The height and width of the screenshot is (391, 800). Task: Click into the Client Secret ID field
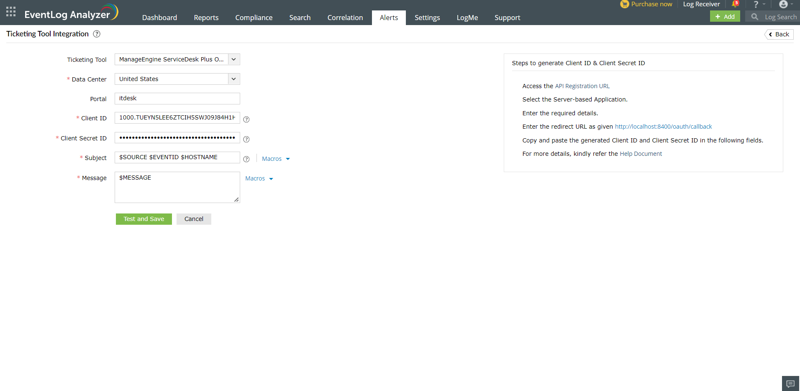pyautogui.click(x=177, y=138)
